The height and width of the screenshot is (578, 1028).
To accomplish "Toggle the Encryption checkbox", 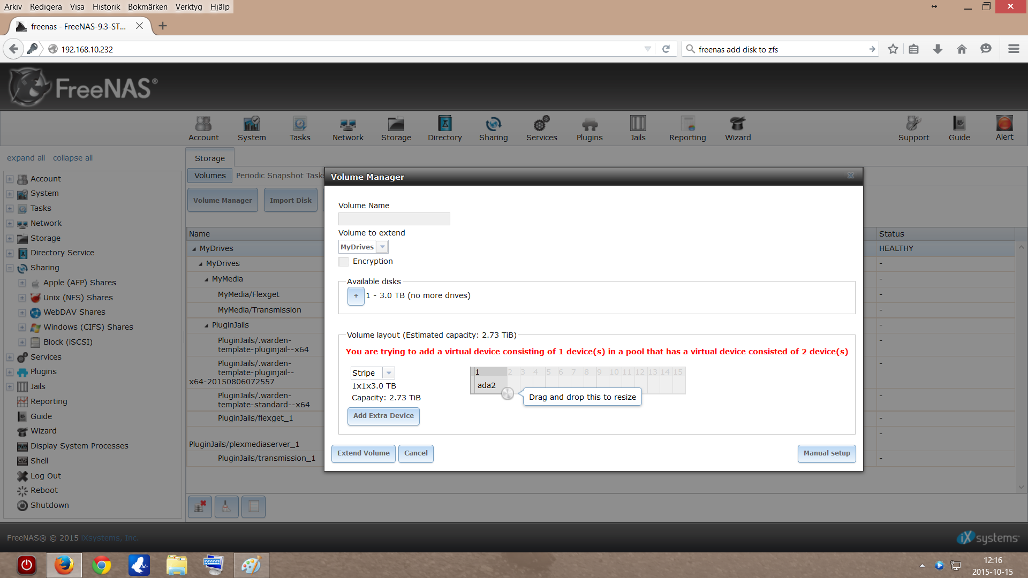I will click(344, 262).
